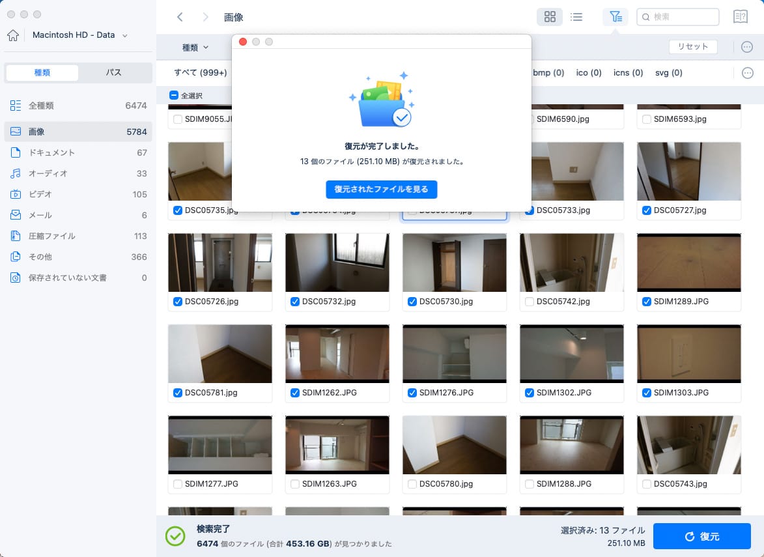
Task: Open the DSC05726.jpg thumbnail
Action: click(219, 263)
